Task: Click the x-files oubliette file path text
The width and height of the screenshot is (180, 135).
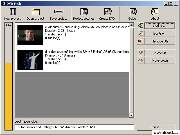Action: click(x=87, y=52)
